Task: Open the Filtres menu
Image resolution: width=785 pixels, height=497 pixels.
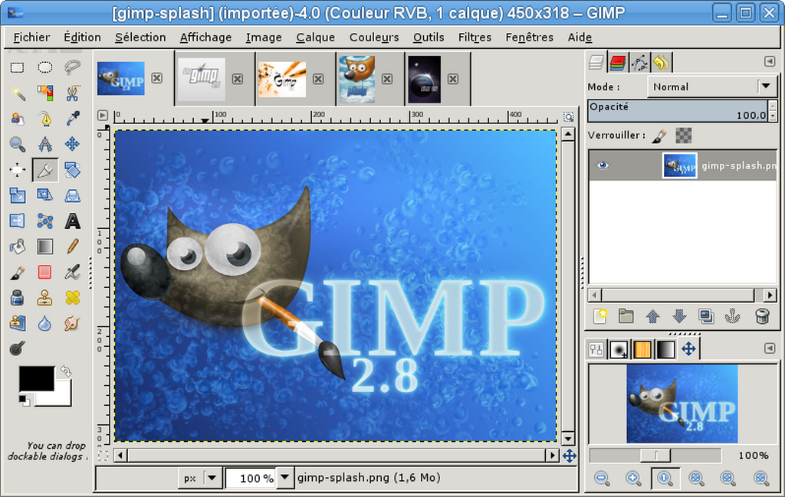Action: [x=475, y=37]
